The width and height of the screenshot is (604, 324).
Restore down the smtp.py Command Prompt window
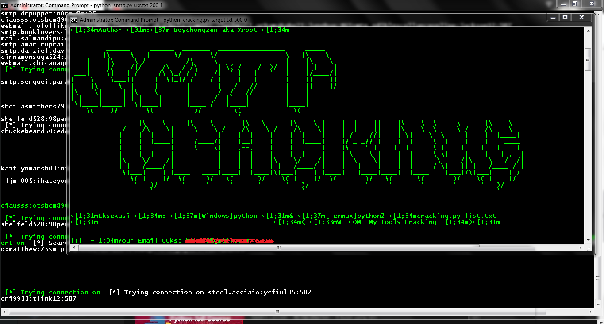(x=575, y=4)
